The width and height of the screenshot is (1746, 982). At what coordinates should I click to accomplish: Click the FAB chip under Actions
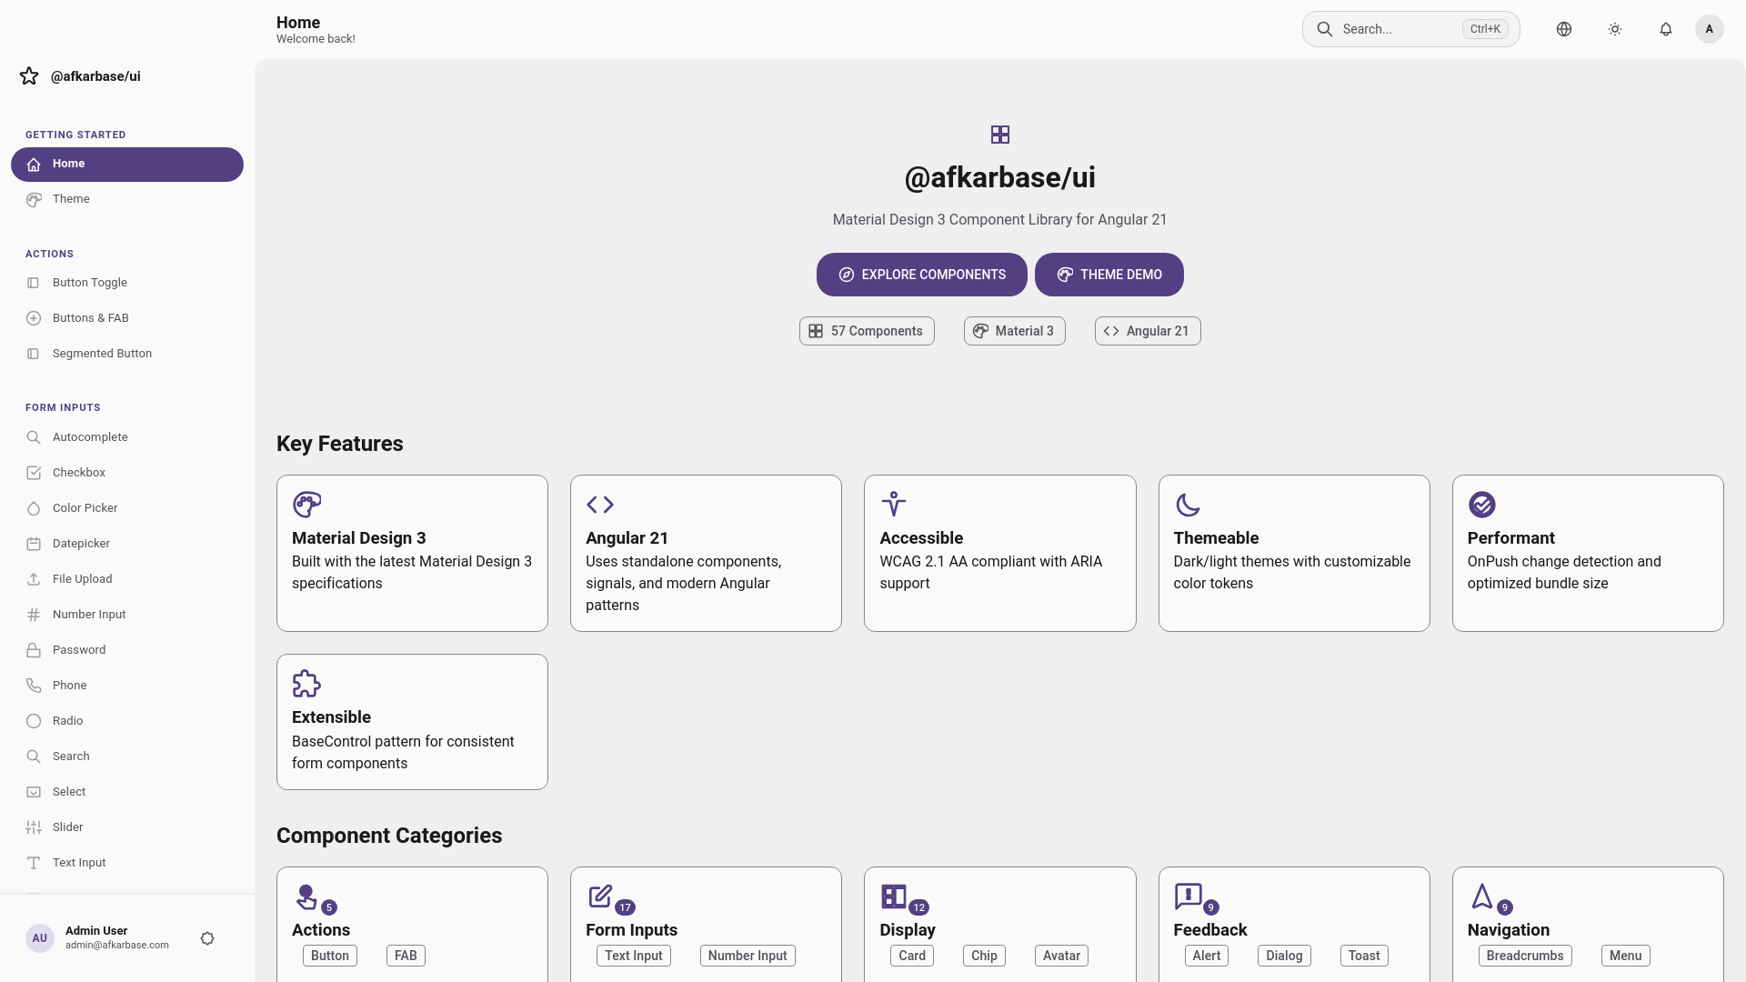406,956
